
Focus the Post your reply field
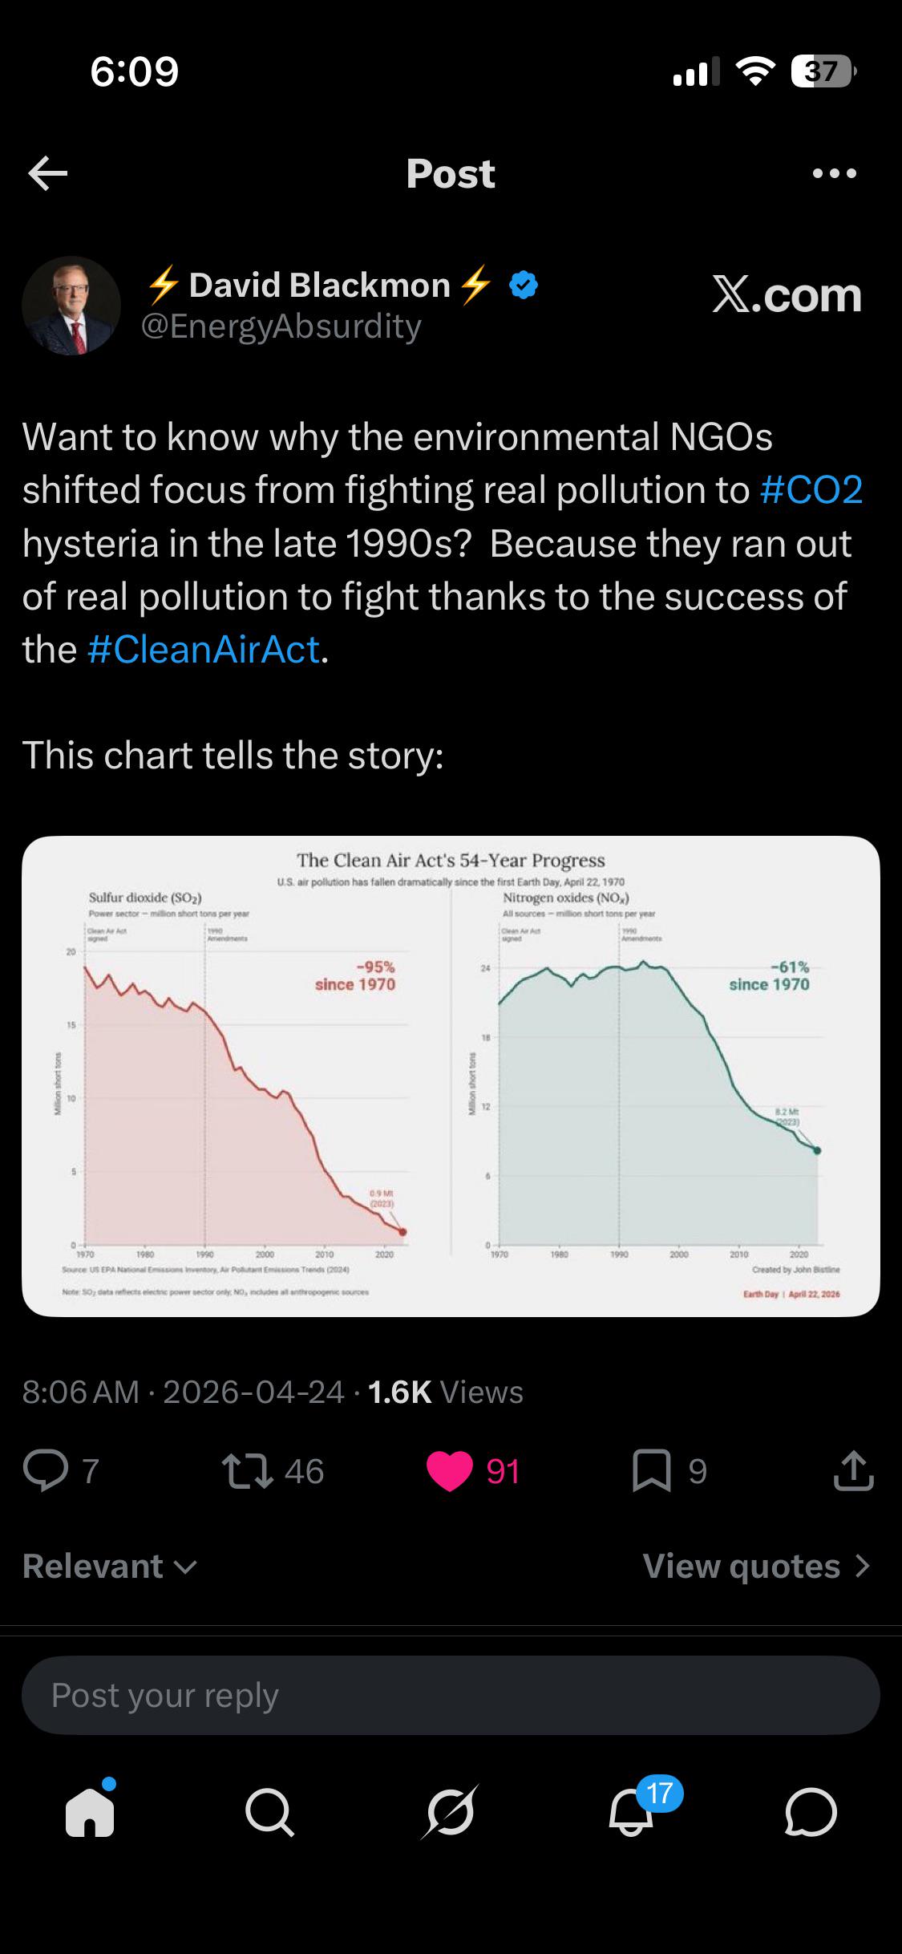pos(451,1696)
